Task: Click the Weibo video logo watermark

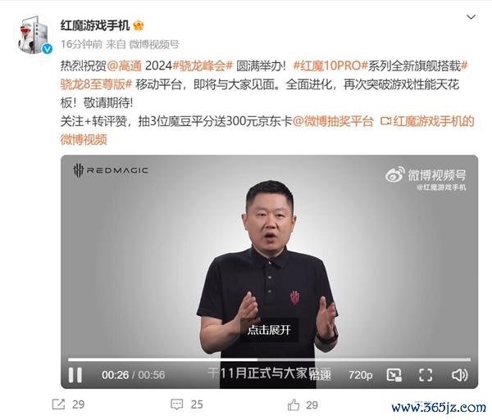Action: pos(426,175)
